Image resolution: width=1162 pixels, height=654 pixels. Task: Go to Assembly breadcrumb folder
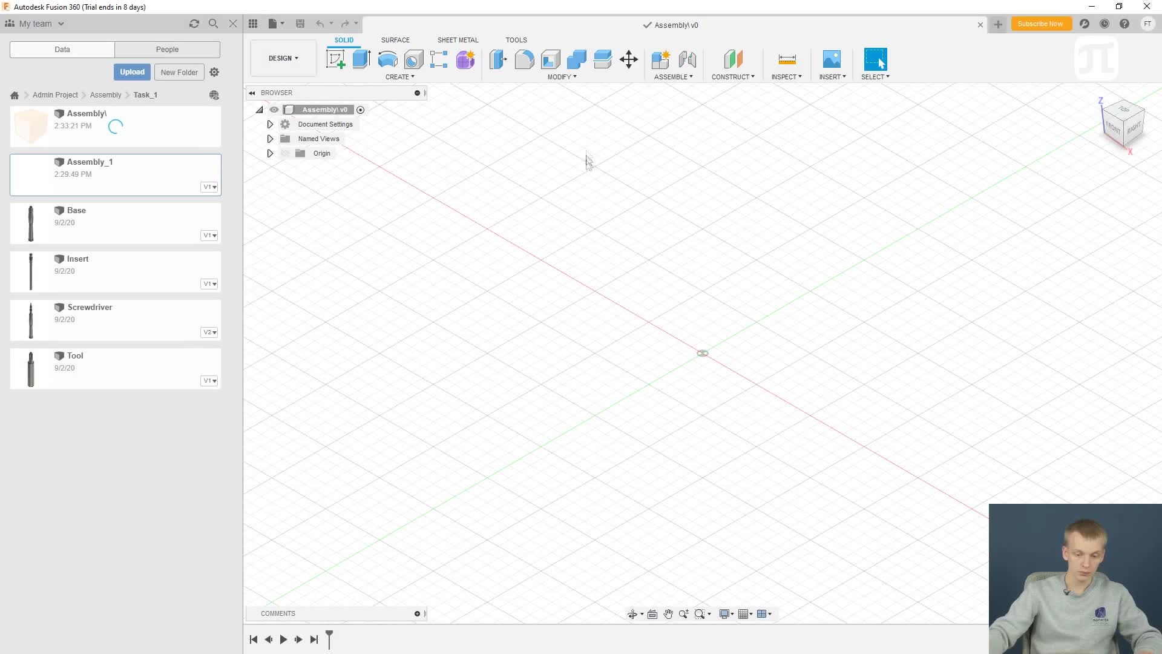(x=105, y=95)
